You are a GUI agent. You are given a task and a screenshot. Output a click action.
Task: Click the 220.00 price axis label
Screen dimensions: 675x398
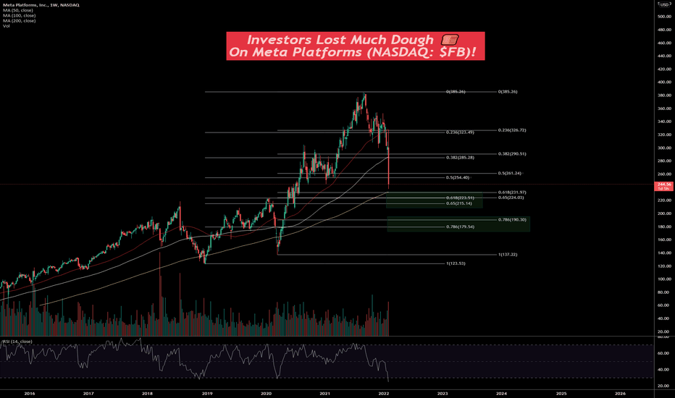[x=664, y=200]
